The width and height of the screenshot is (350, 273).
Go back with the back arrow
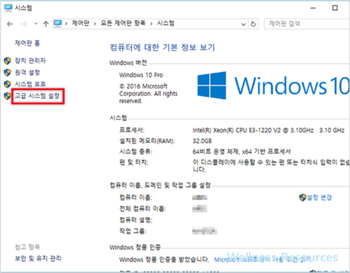tap(10, 24)
